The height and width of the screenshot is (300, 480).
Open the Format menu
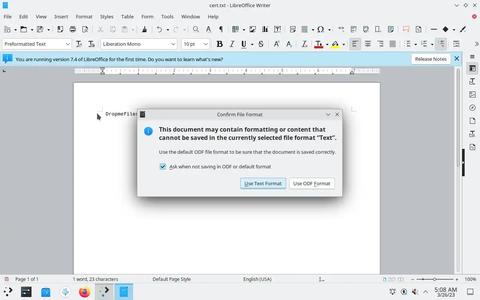tap(84, 16)
